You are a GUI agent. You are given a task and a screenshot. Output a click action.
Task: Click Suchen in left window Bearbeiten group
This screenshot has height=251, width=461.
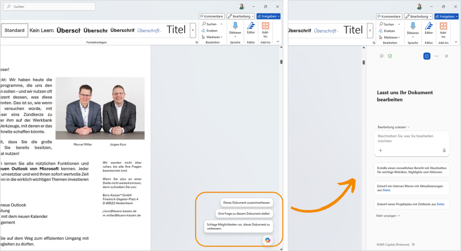209,24
